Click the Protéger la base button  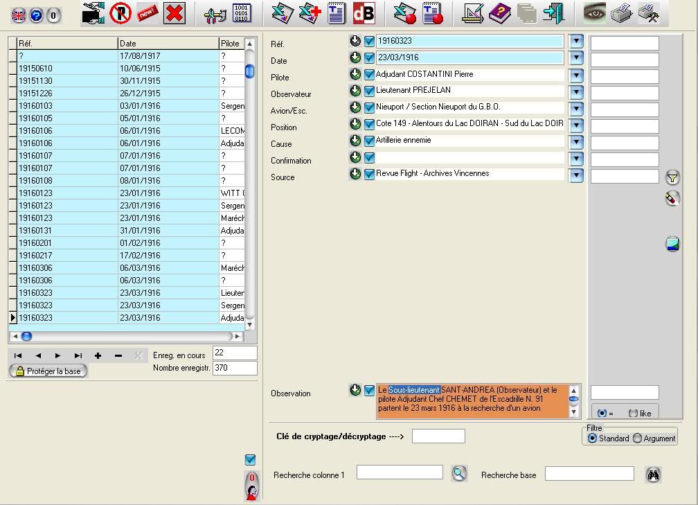tap(48, 371)
